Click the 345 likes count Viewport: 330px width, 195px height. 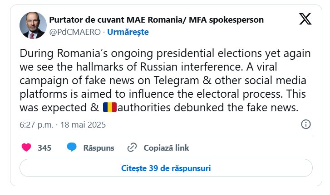(44, 147)
